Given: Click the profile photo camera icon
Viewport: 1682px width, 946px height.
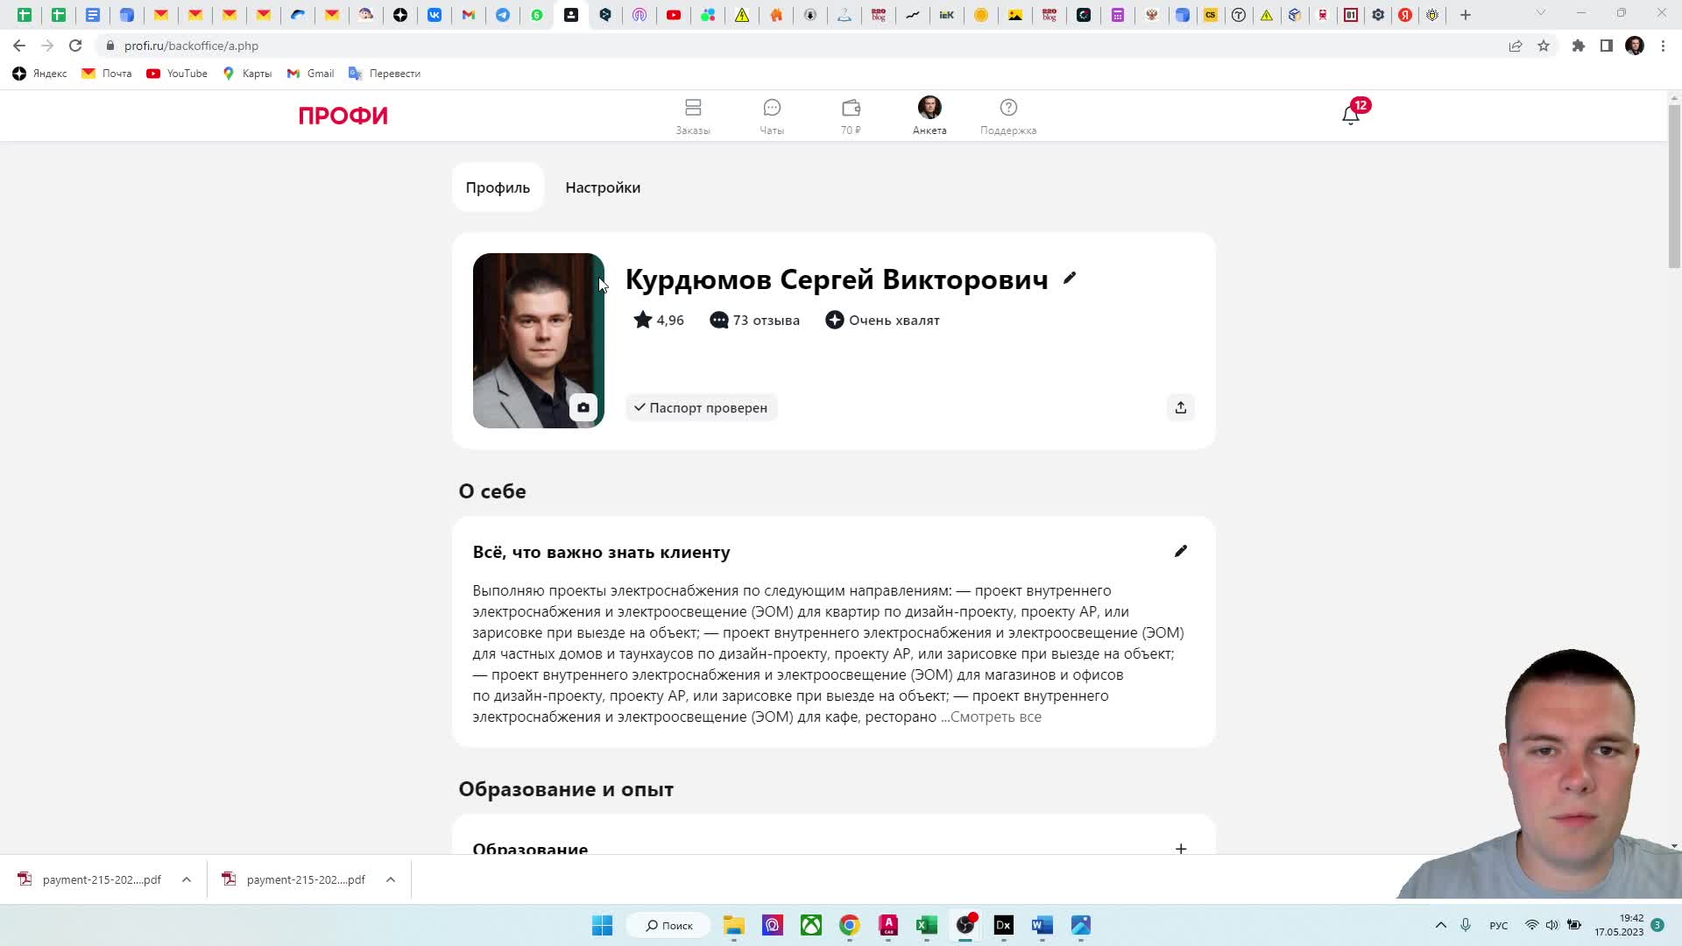Looking at the screenshot, I should [583, 407].
